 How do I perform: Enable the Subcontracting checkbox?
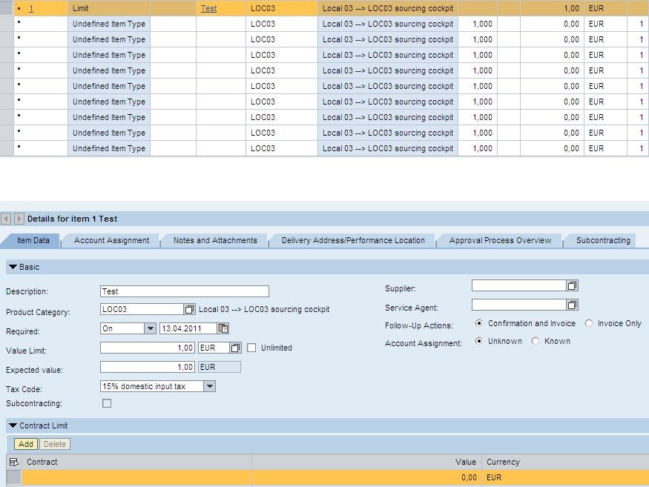pos(107,403)
